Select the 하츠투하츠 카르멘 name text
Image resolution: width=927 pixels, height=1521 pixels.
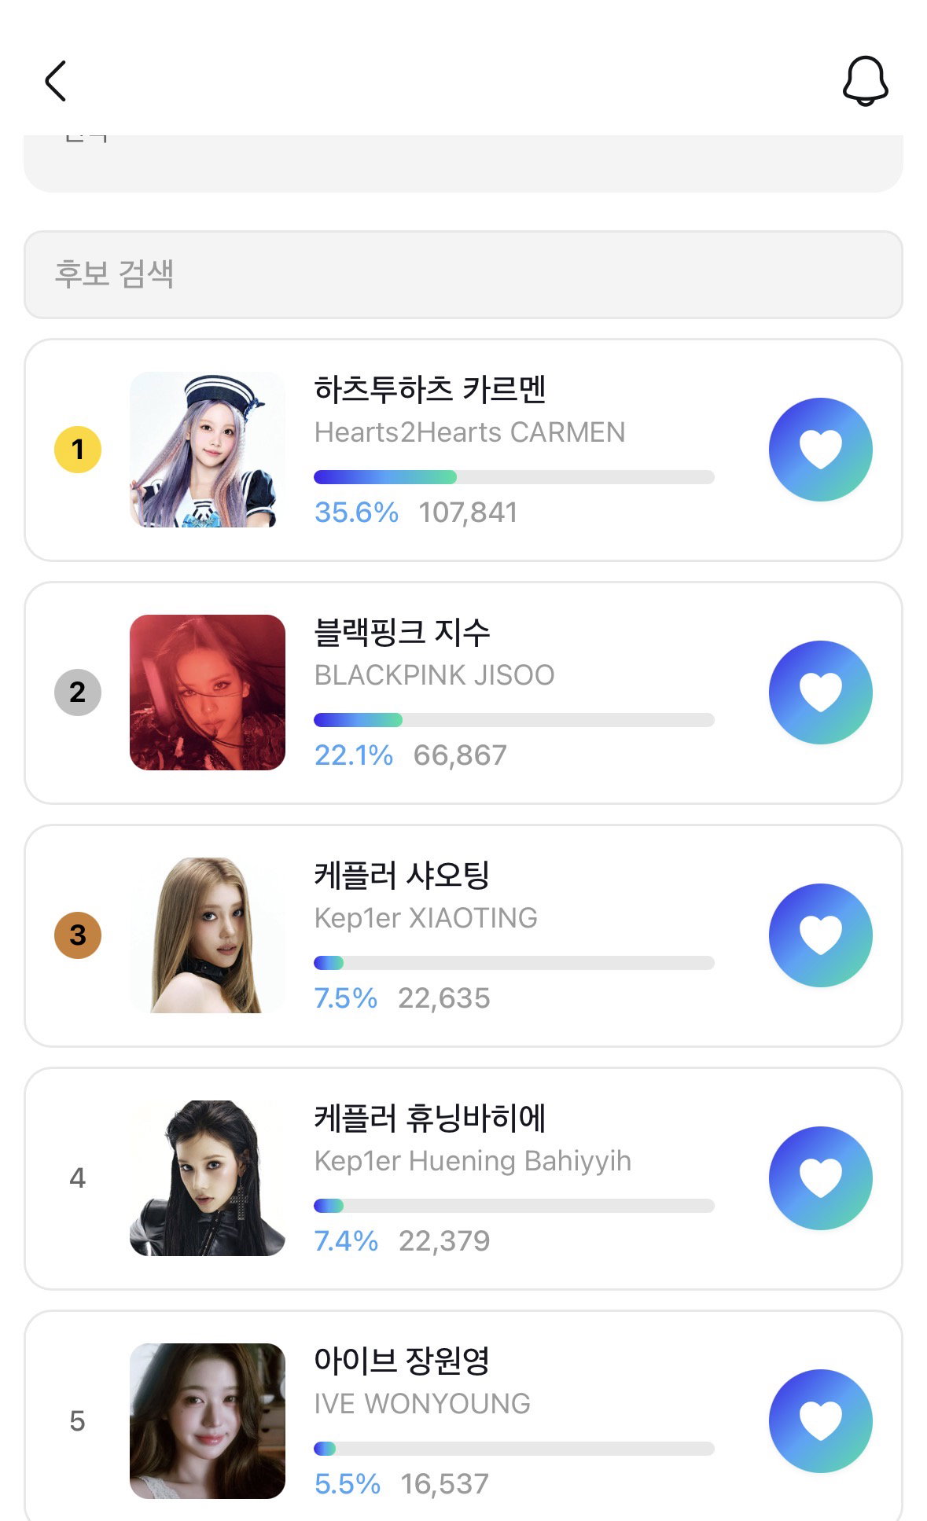(x=430, y=390)
